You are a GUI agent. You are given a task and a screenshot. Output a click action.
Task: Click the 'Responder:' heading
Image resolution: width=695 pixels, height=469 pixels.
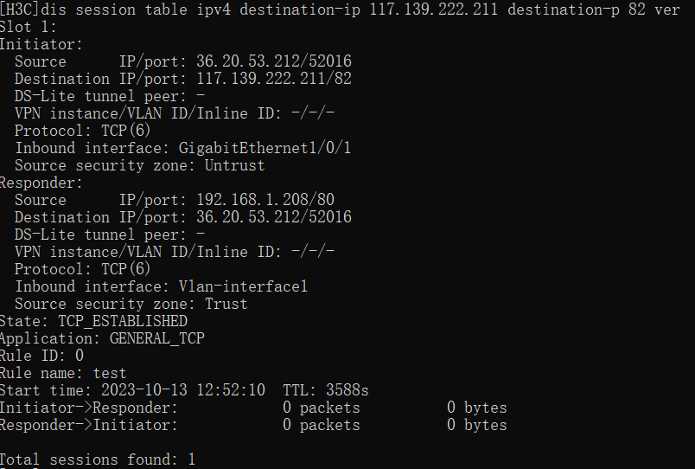point(41,183)
